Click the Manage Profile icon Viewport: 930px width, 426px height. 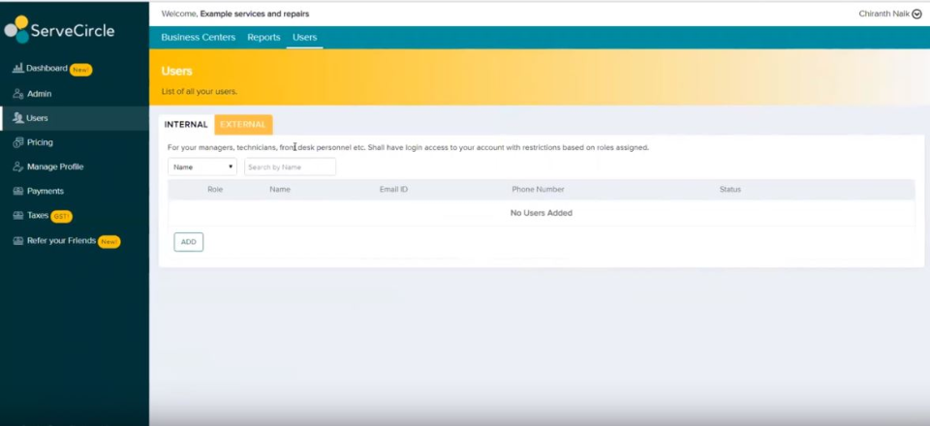pyautogui.click(x=17, y=167)
